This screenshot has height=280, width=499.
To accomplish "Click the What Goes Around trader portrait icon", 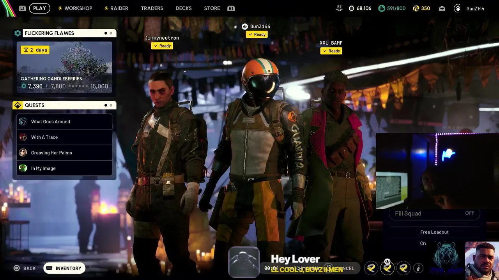I will (23, 122).
